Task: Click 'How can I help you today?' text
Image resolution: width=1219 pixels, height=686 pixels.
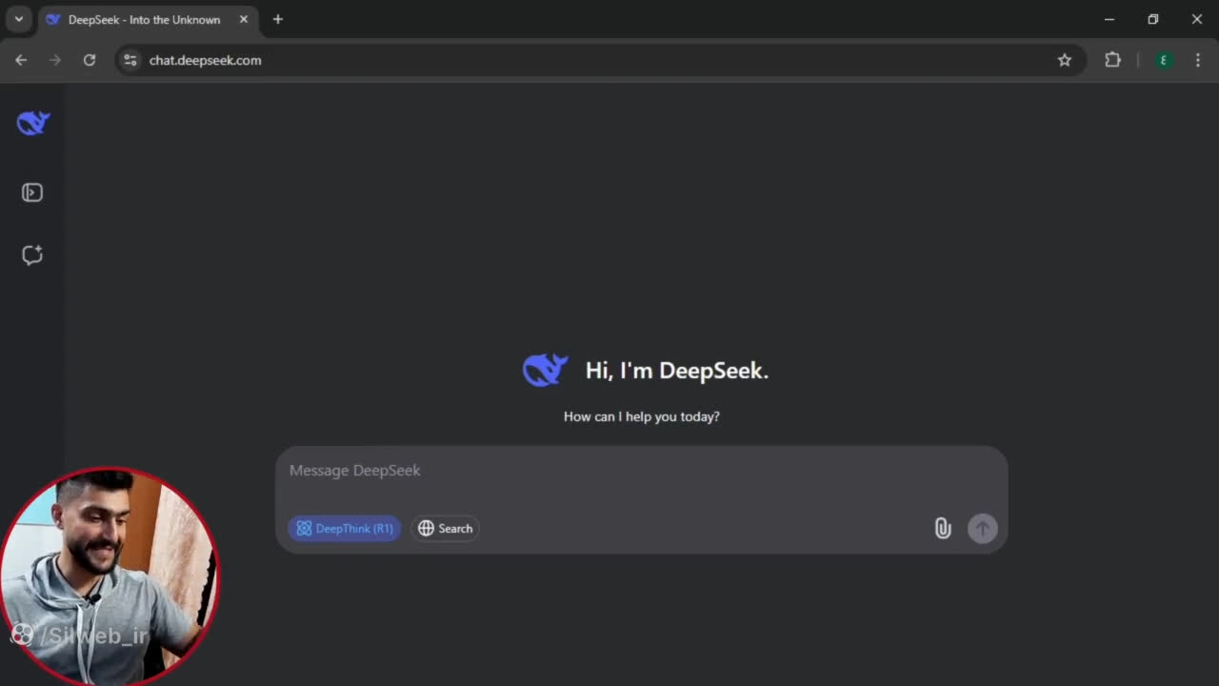Action: (642, 416)
